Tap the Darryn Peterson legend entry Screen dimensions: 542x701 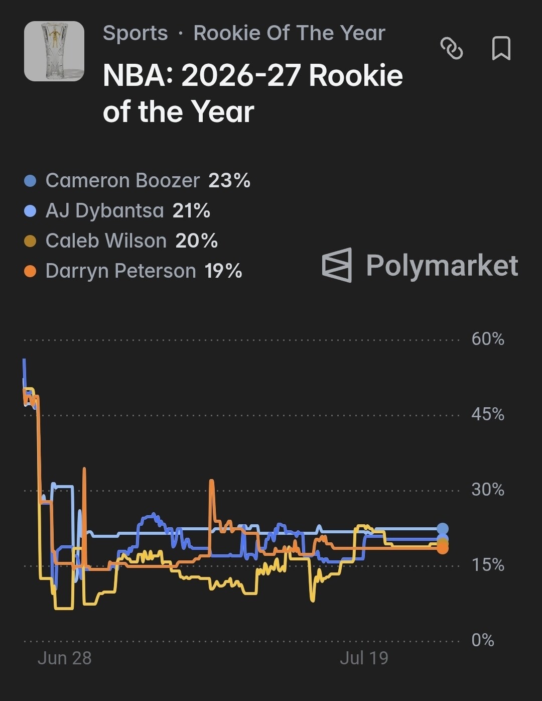(133, 271)
